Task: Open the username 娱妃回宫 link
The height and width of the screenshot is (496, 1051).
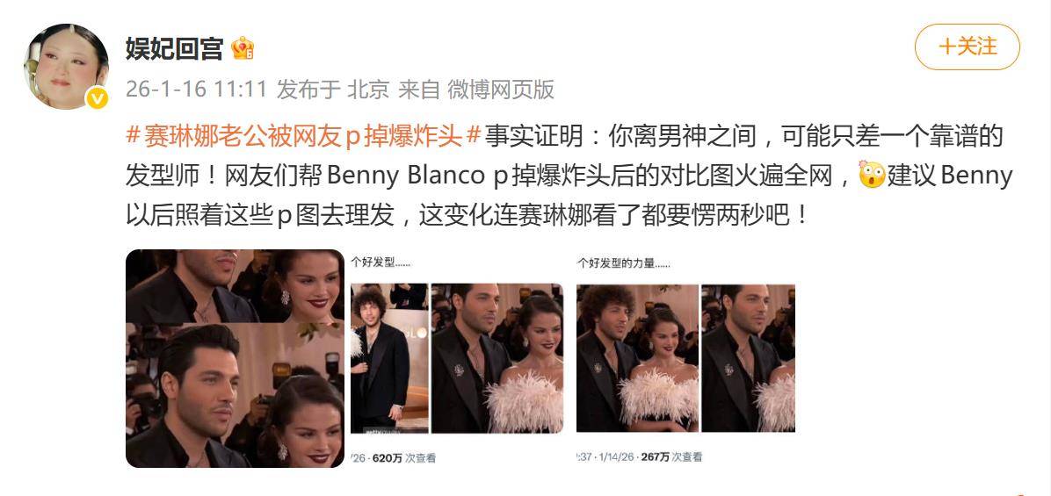Action: coord(174,48)
